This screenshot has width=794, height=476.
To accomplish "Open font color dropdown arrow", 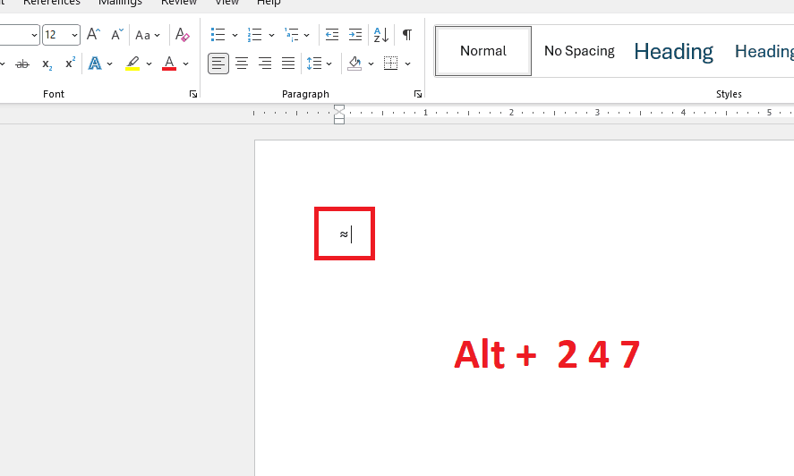I will click(186, 64).
